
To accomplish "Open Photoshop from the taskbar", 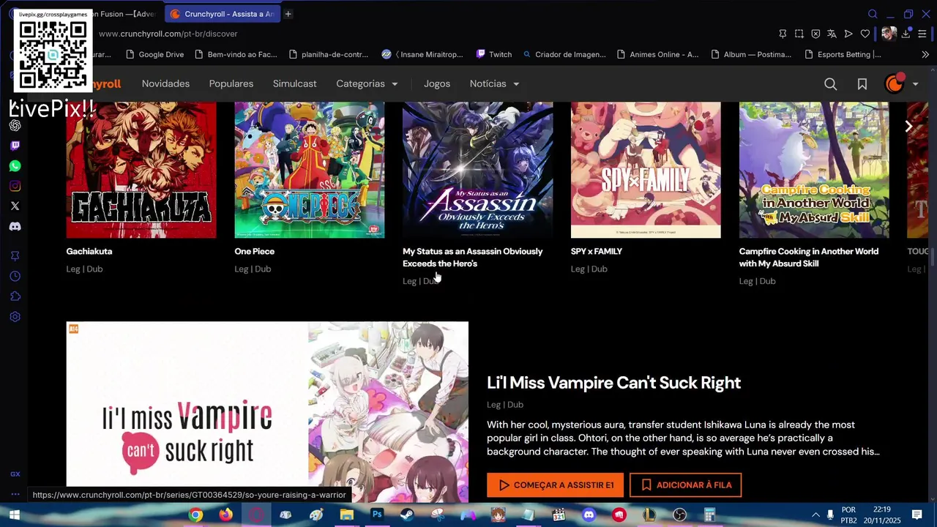I will [x=377, y=515].
